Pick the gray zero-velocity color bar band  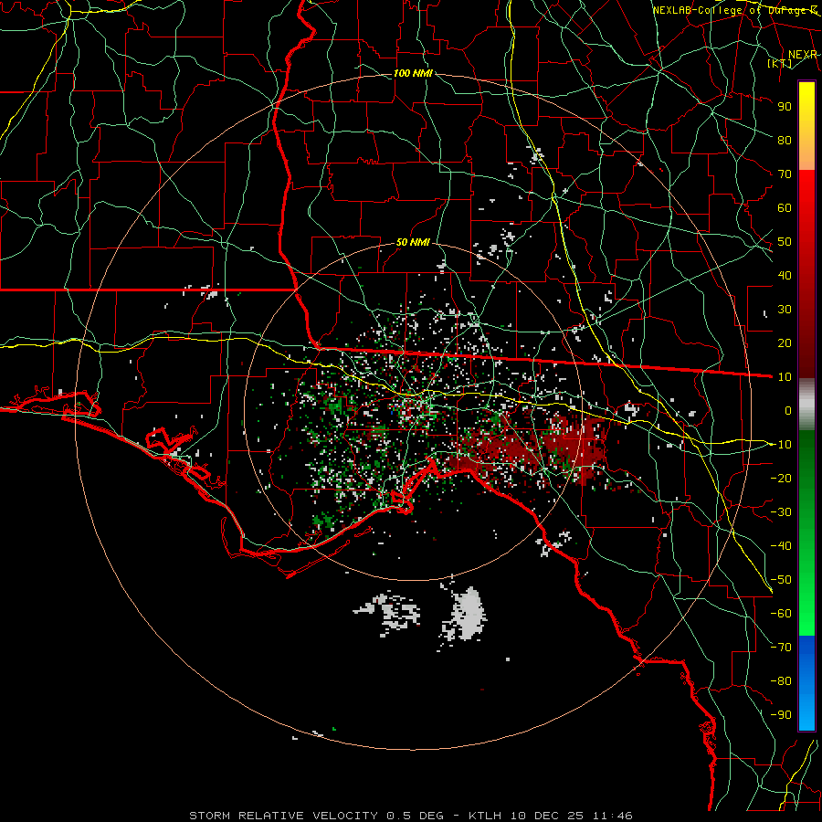(806, 406)
